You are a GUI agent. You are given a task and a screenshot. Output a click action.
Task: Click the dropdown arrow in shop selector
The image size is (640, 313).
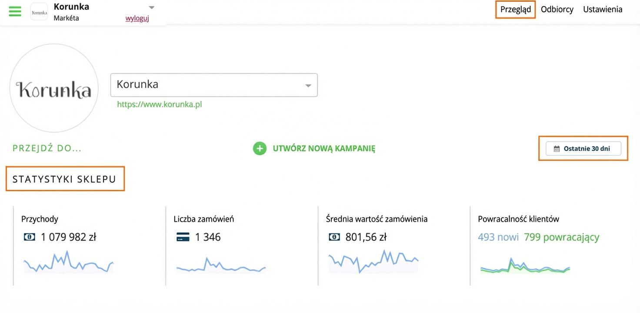click(308, 86)
